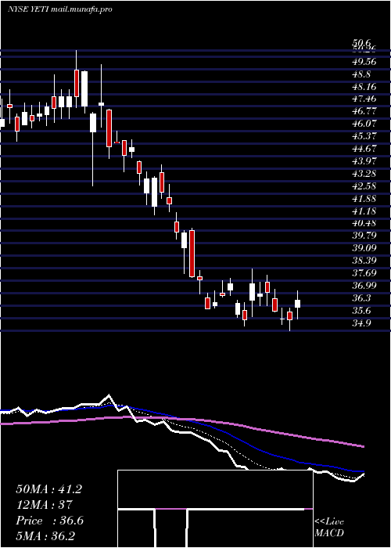Viewport: 391px width, 548px height.
Task: Select the 48.8 price axis label
Action: [361, 74]
